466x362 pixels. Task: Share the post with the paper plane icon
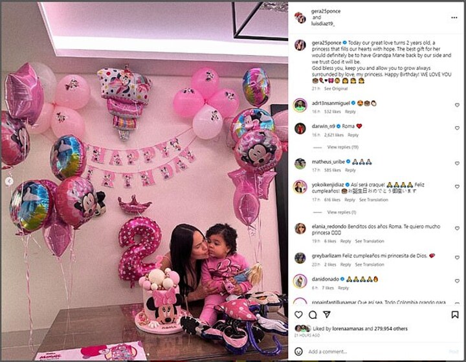327,315
